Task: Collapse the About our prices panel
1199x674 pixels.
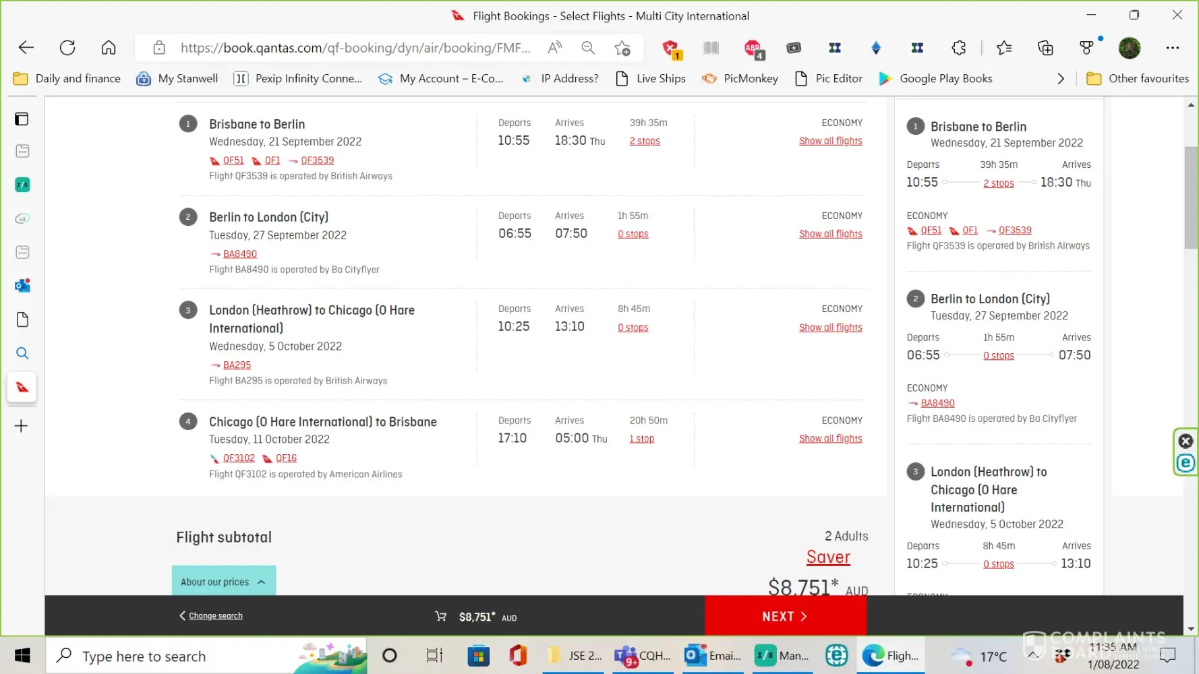Action: (x=224, y=581)
